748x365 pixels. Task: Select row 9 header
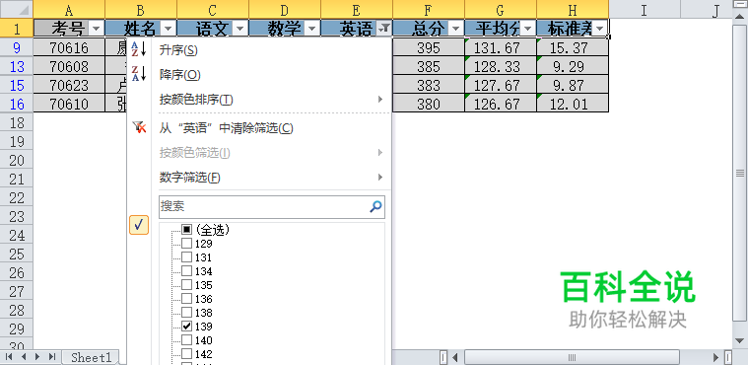coord(17,47)
